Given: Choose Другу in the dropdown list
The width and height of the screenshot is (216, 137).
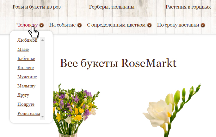Looking at the screenshot, I should click(23, 95).
